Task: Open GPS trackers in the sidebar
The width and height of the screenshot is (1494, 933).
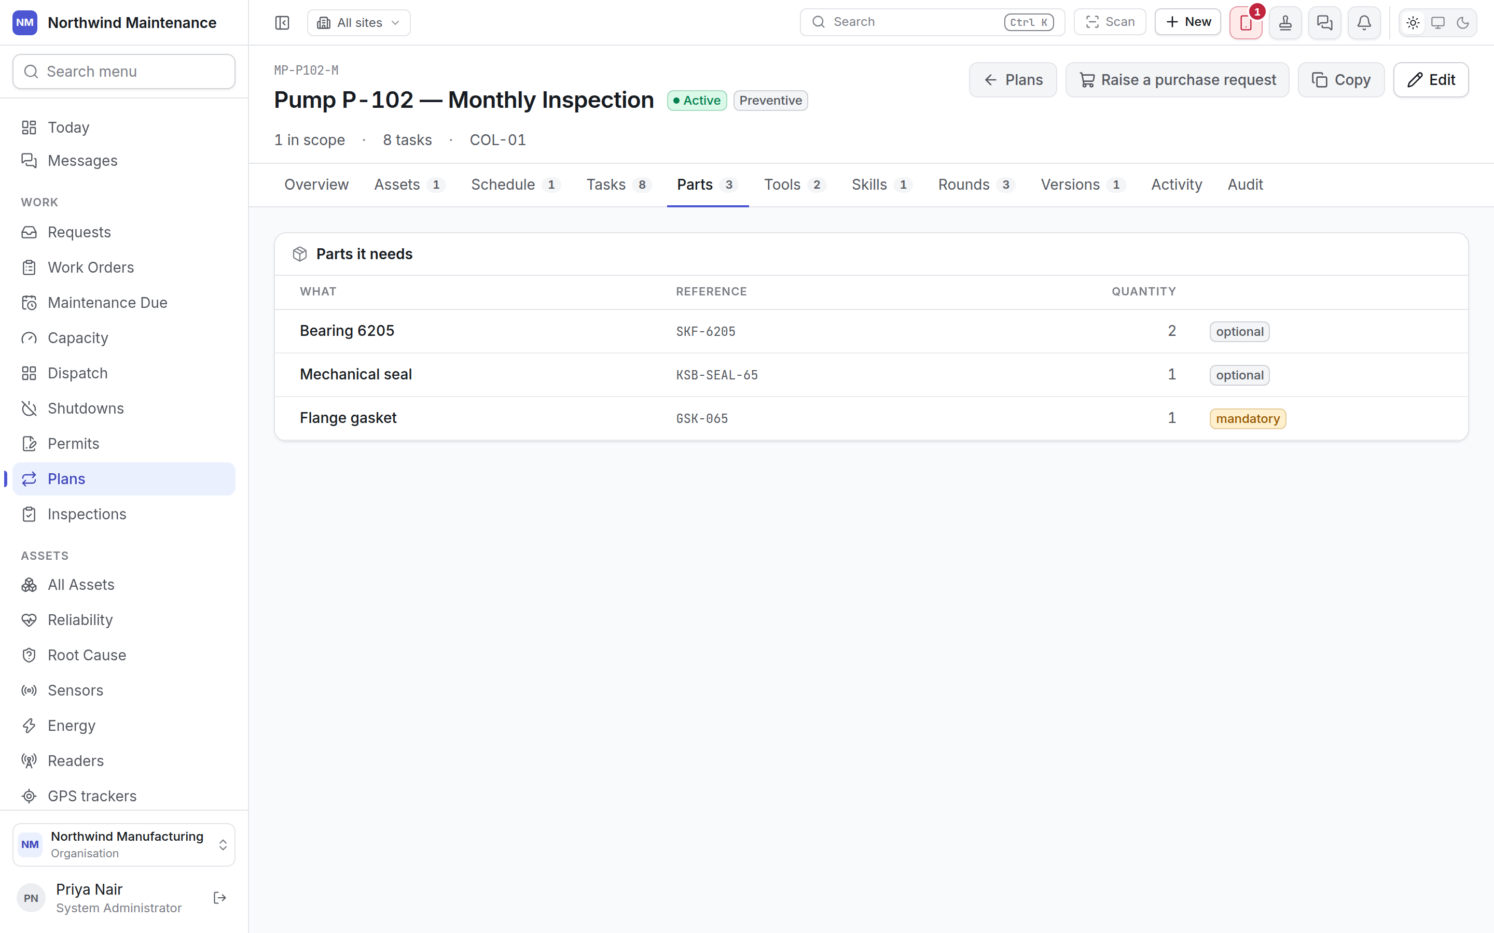Action: coord(124,796)
